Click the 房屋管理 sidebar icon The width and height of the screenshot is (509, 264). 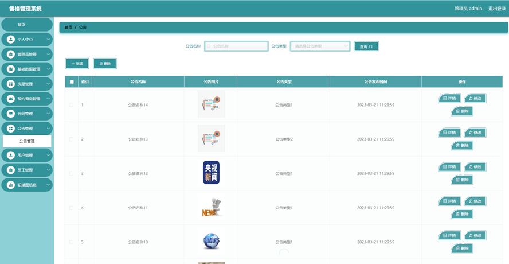(11, 84)
